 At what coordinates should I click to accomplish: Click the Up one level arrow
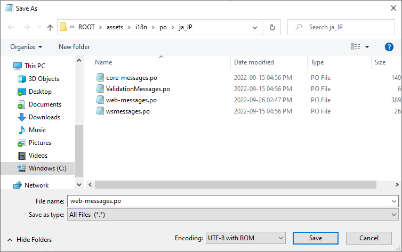click(50, 27)
